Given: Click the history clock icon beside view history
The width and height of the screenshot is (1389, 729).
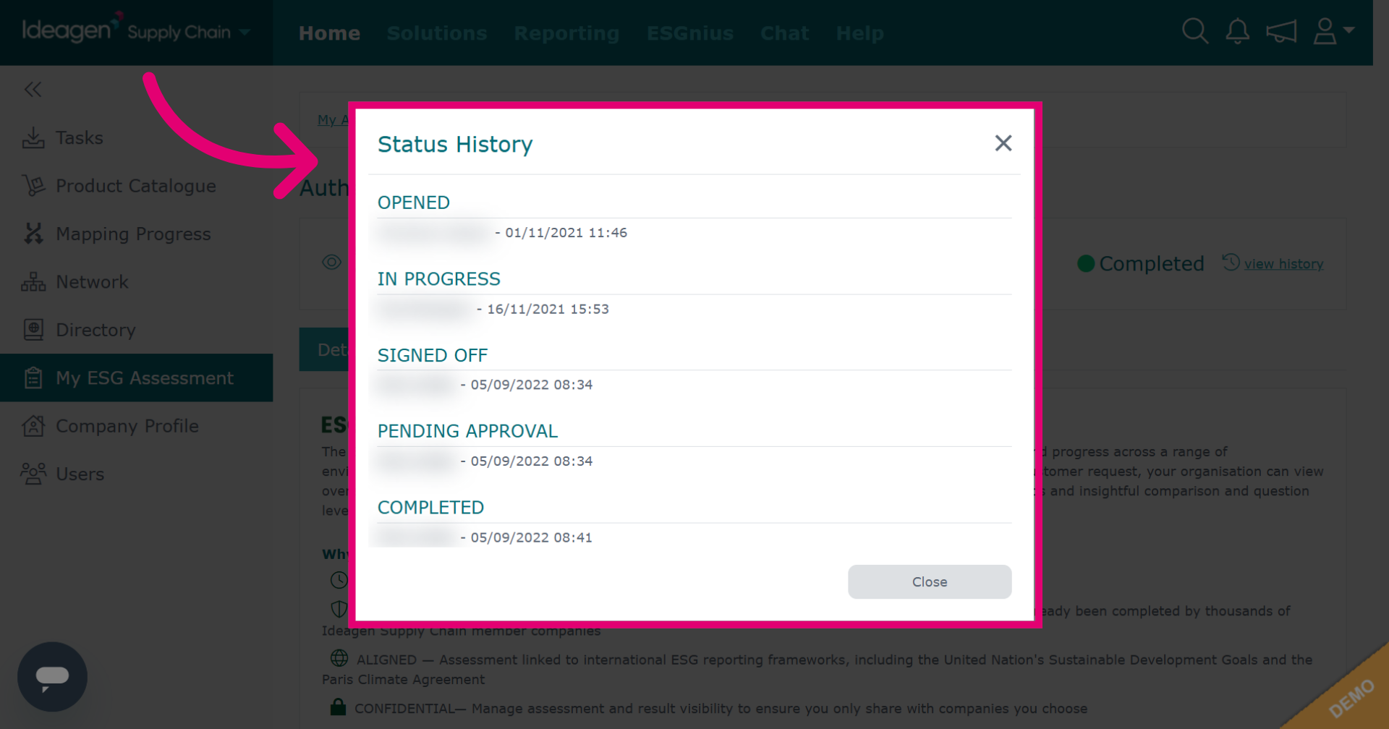Looking at the screenshot, I should point(1231,263).
